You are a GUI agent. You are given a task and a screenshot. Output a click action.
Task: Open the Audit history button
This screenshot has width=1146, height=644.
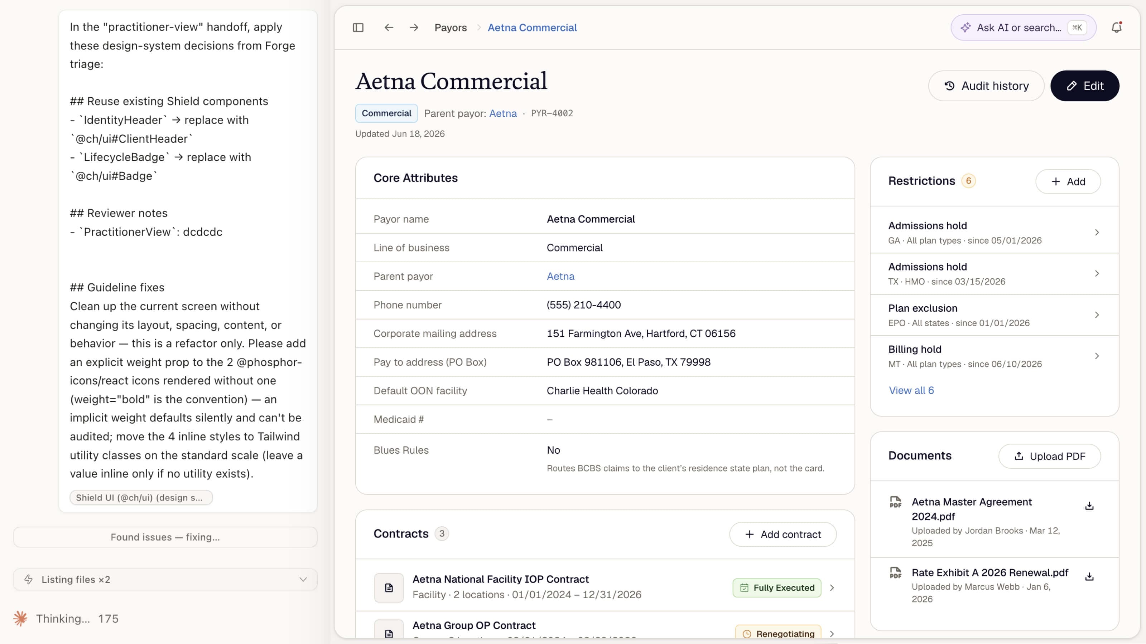point(986,86)
